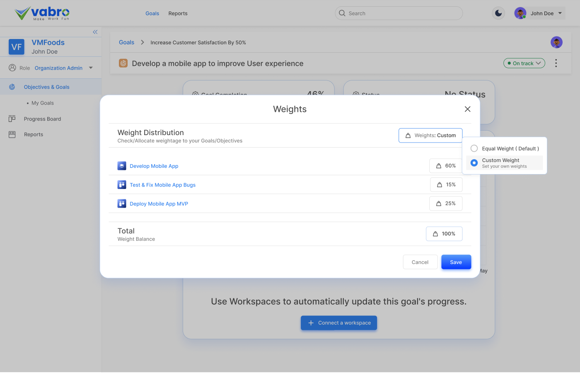Open John Doe account menu
The image size is (580, 373).
tap(540, 13)
